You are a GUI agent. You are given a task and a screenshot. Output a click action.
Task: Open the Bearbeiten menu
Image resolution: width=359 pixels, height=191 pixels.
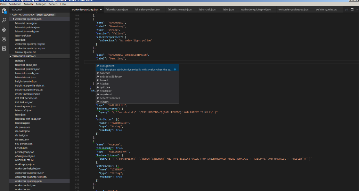15,4
